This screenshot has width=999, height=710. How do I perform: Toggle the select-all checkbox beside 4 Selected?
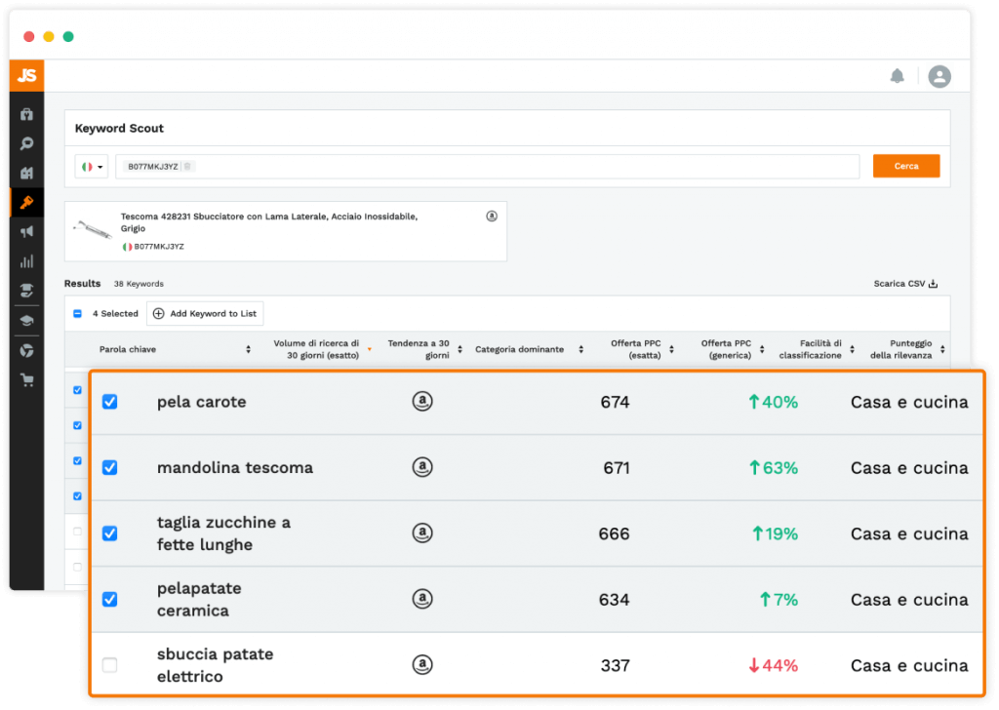(78, 313)
